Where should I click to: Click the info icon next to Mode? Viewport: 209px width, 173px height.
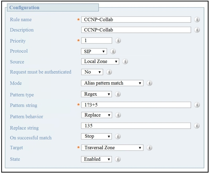(149, 83)
